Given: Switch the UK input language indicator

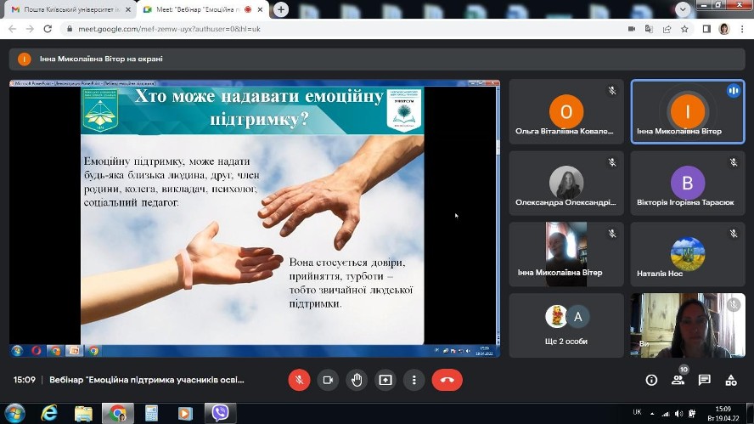Looking at the screenshot, I should [637, 412].
